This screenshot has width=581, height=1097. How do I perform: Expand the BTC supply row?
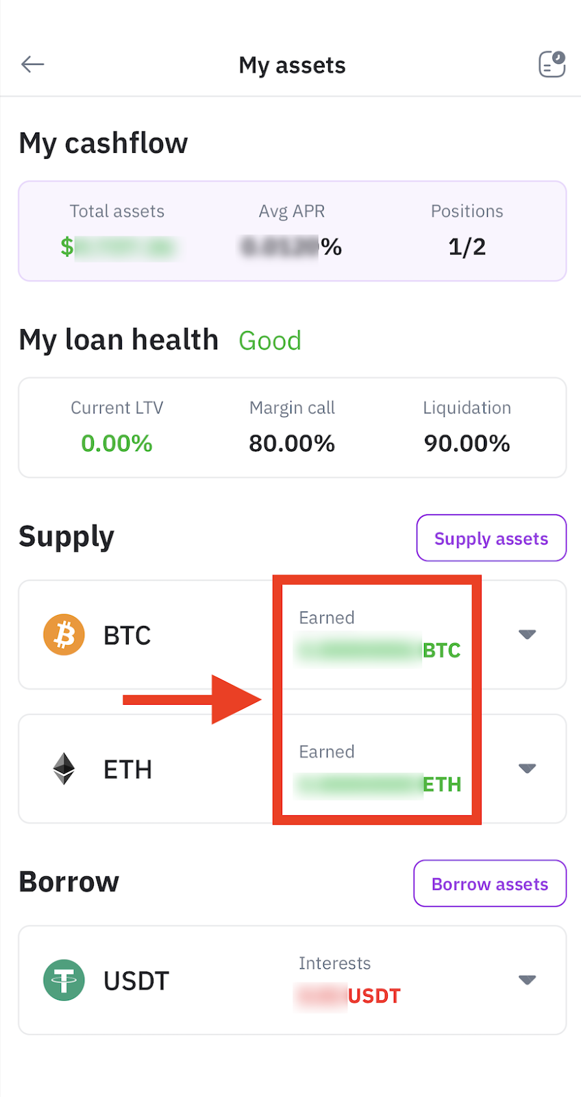pos(527,634)
